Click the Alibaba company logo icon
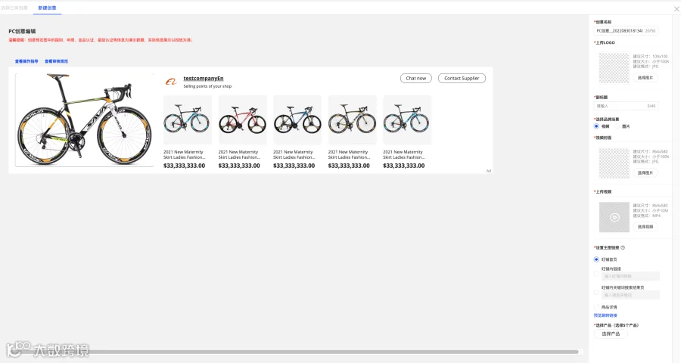 (x=171, y=81)
